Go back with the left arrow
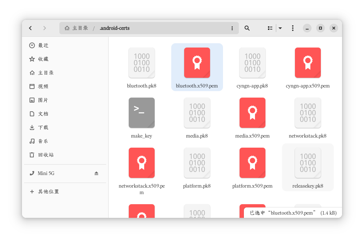 pyautogui.click(x=31, y=28)
